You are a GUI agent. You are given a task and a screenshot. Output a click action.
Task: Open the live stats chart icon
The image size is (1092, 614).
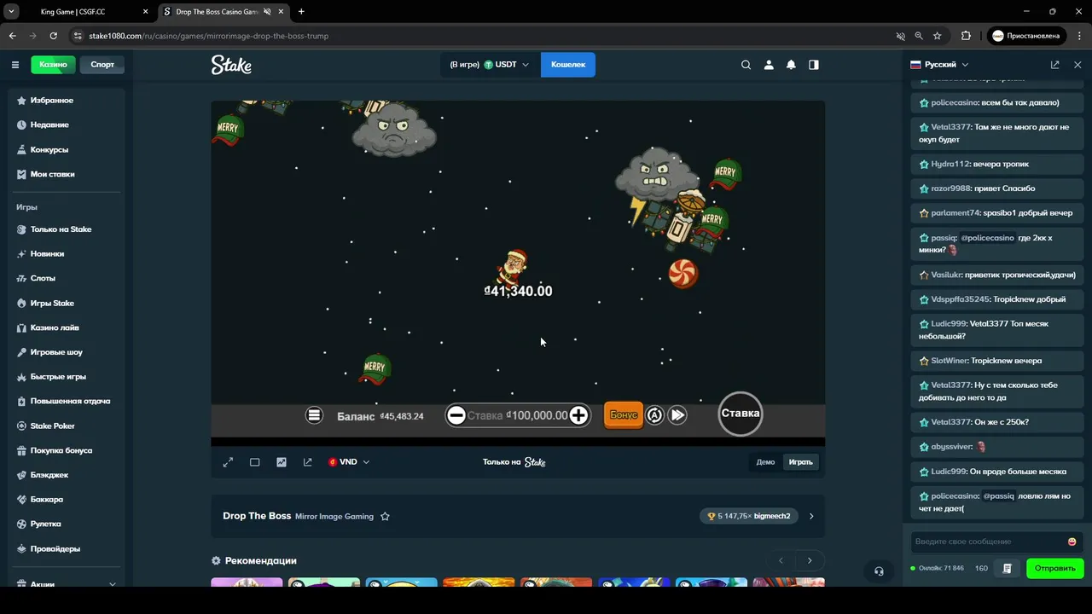click(x=282, y=462)
